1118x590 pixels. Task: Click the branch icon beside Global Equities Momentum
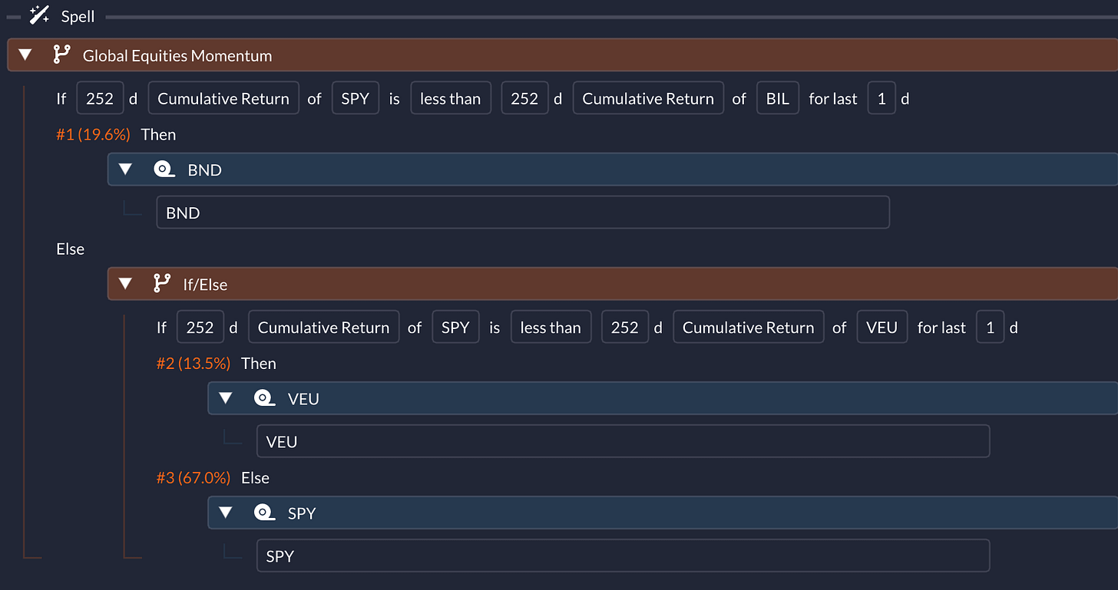point(61,55)
